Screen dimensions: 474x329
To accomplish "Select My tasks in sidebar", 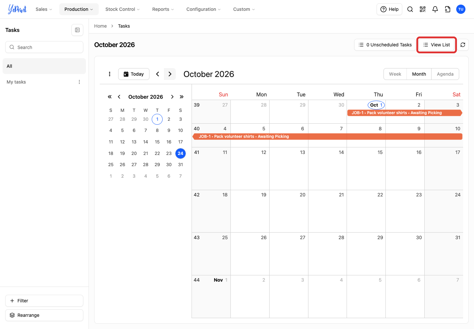I will 16,82.
